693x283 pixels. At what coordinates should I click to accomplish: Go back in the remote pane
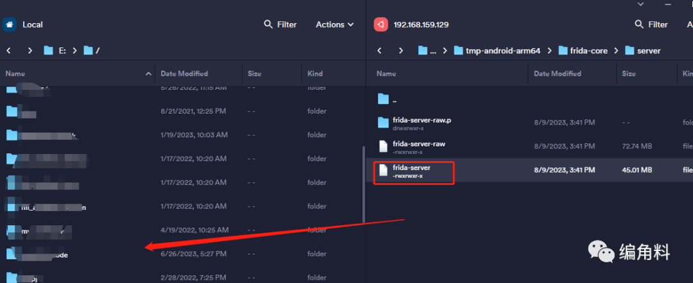[379, 51]
